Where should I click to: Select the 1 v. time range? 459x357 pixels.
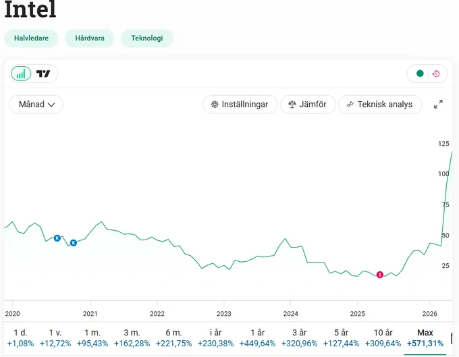55,338
